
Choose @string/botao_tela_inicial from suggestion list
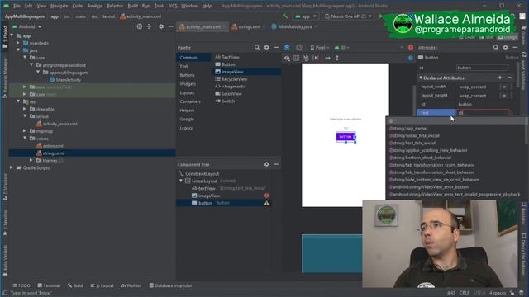414,135
